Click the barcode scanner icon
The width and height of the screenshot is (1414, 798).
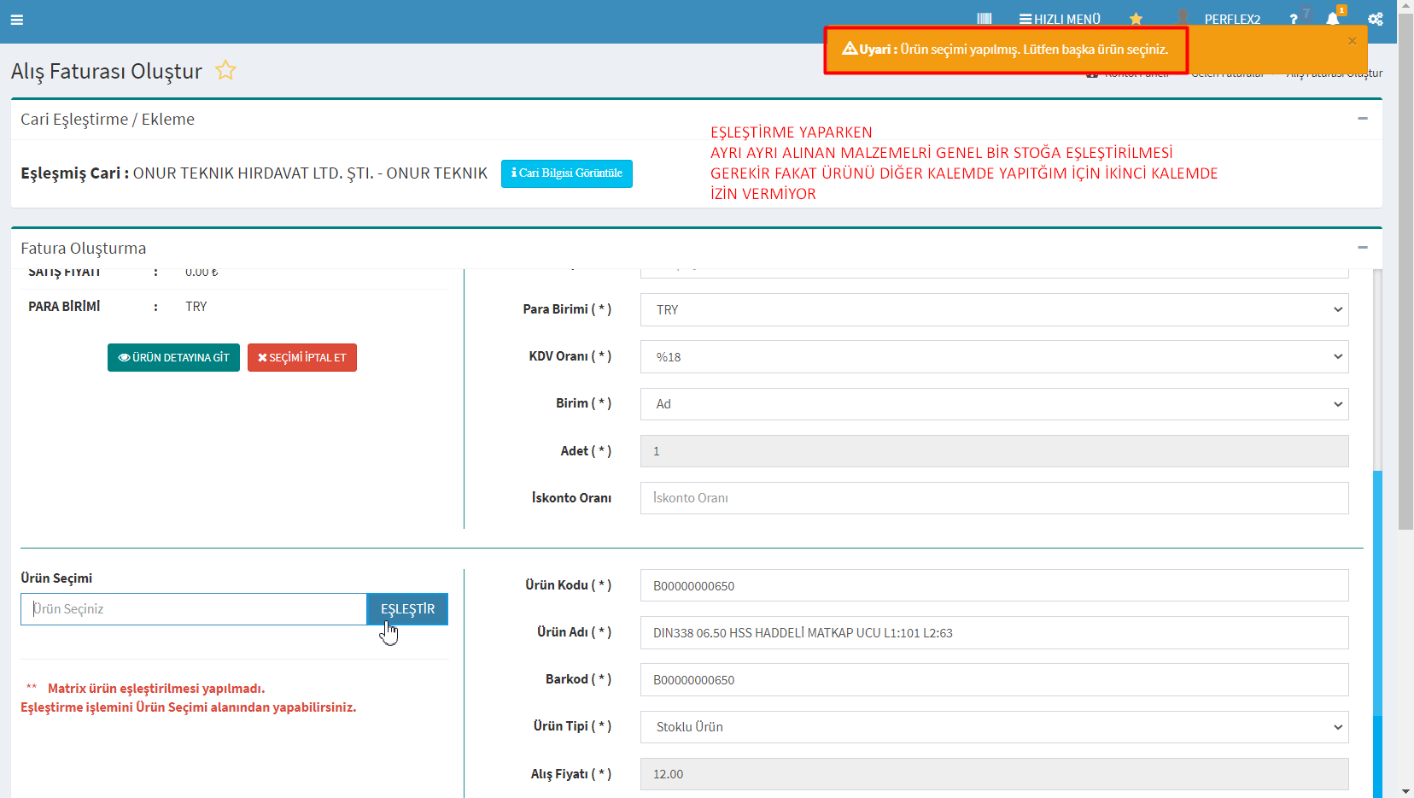point(984,19)
